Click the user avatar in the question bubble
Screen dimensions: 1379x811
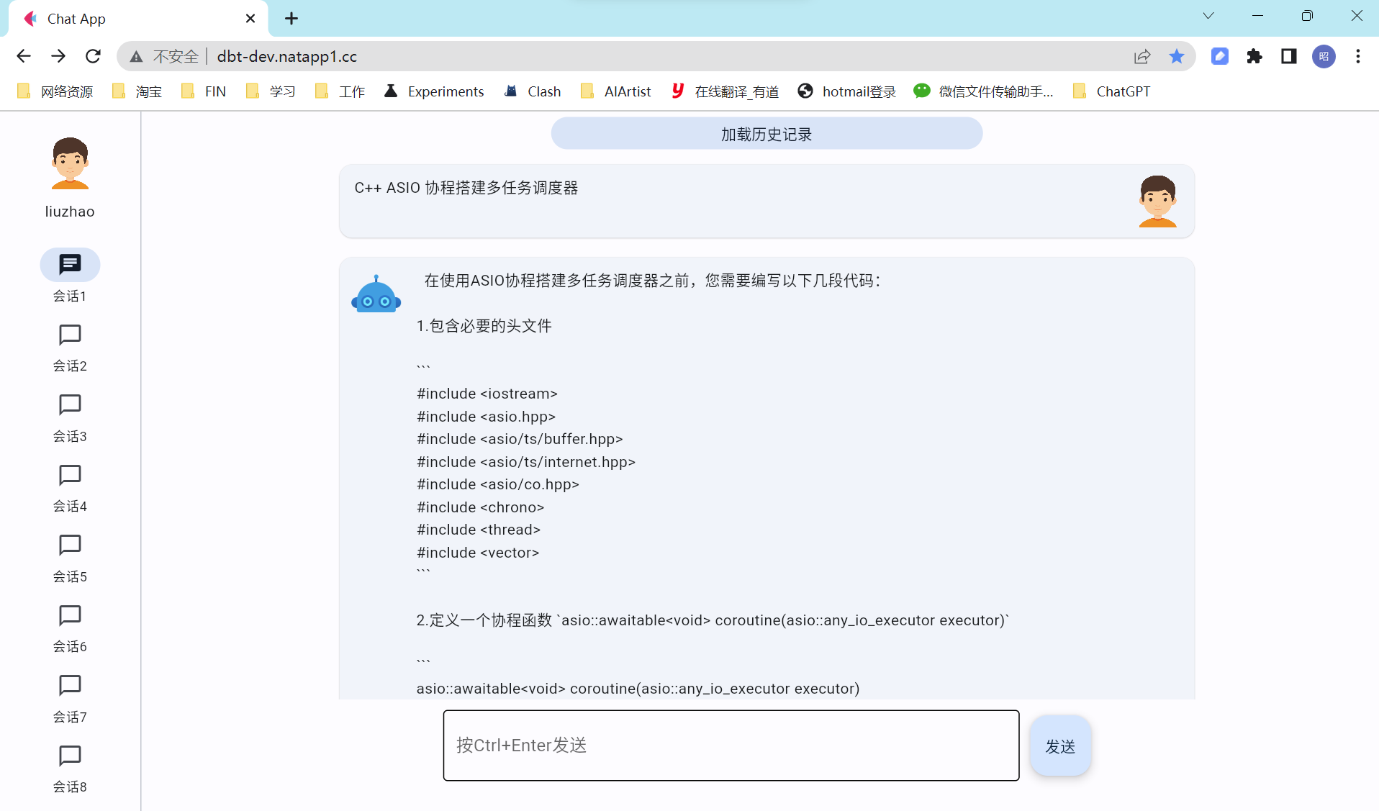[x=1157, y=201]
